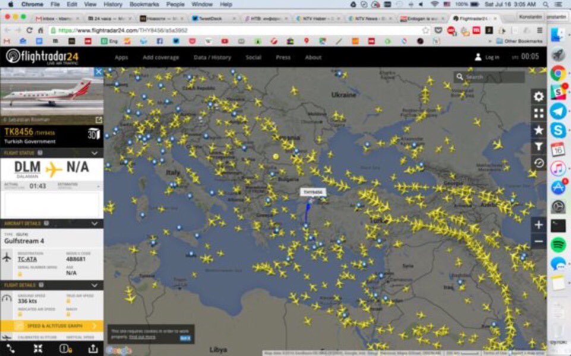
Task: Switch to the NTV Haber tab
Action: (x=317, y=18)
